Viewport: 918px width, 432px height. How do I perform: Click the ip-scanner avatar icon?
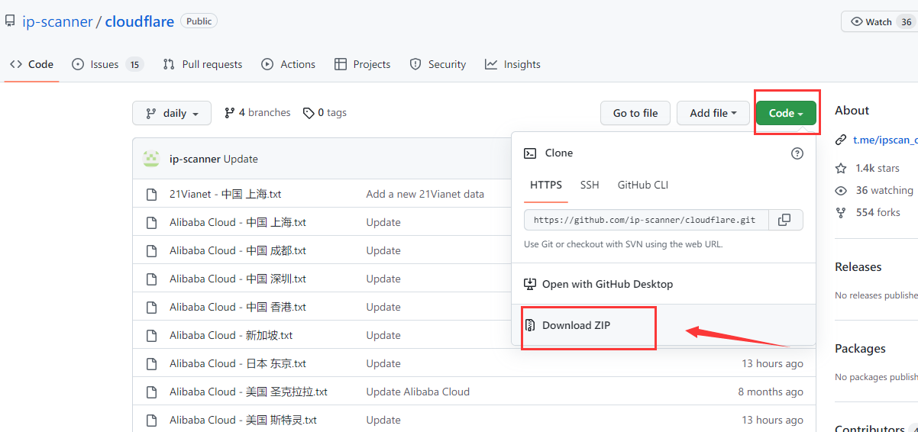point(151,159)
